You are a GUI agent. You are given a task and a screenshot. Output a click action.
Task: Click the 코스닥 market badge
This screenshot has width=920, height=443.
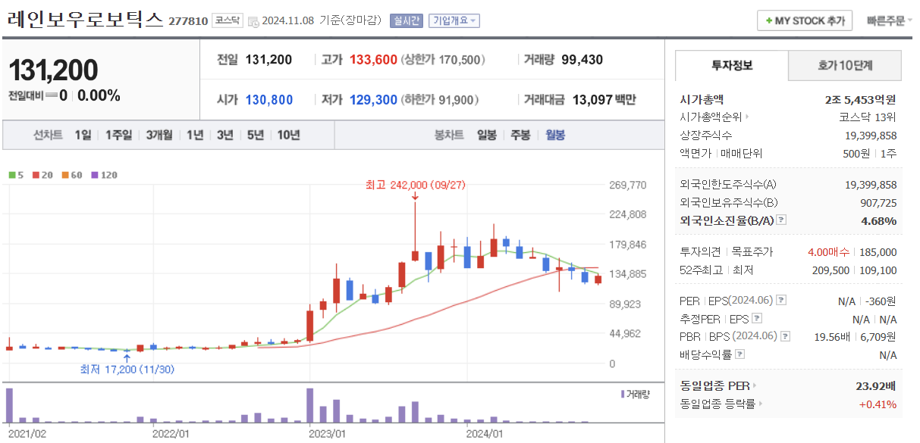pyautogui.click(x=228, y=21)
